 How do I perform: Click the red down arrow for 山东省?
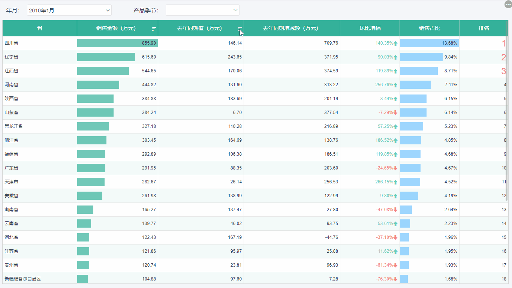coord(395,112)
